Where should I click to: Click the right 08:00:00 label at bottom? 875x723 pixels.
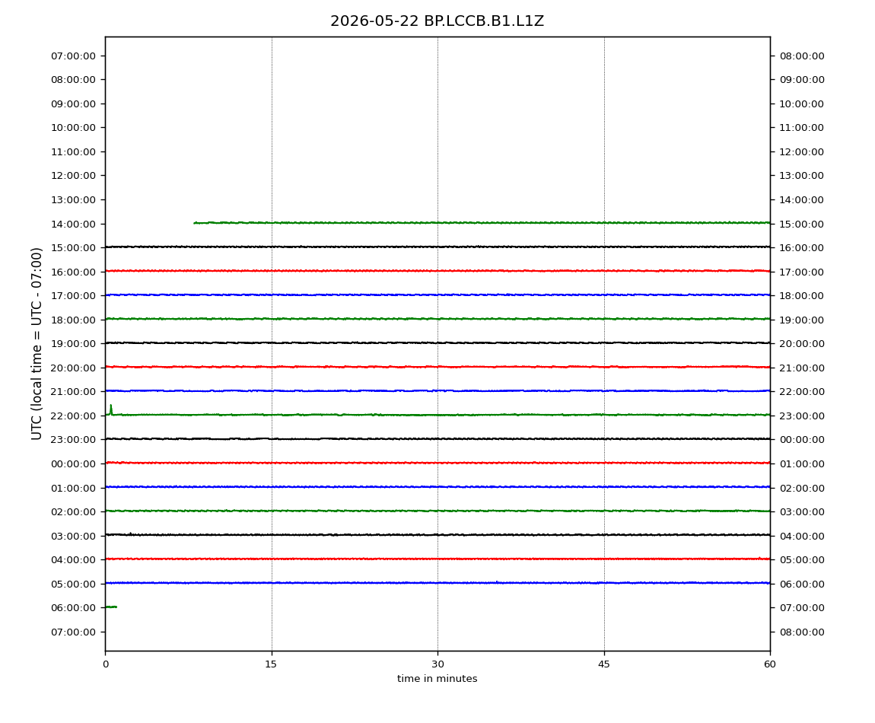(x=801, y=632)
